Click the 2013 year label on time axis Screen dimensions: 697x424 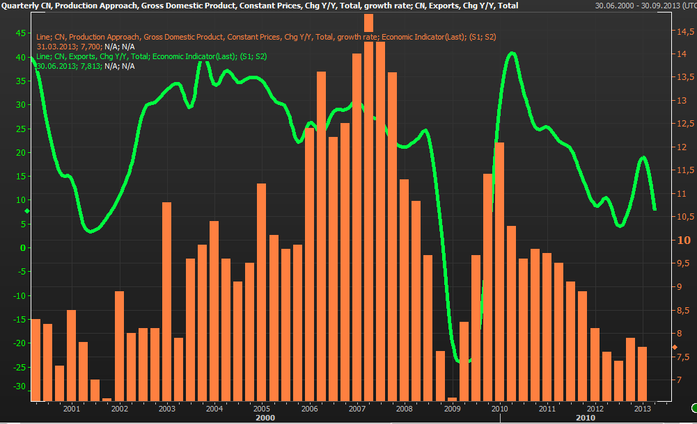coord(642,408)
